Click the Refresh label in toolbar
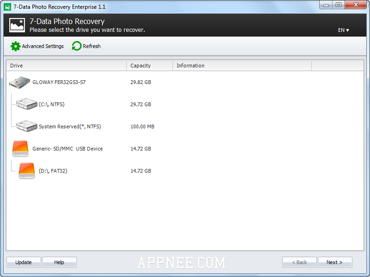 coord(92,46)
